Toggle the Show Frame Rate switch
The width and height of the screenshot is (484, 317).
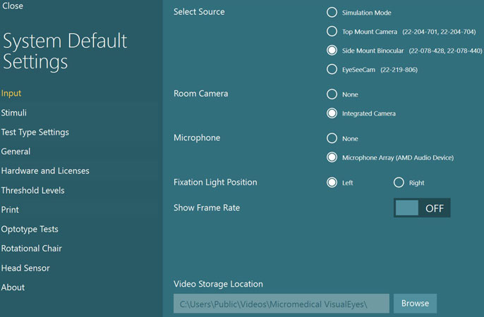422,208
